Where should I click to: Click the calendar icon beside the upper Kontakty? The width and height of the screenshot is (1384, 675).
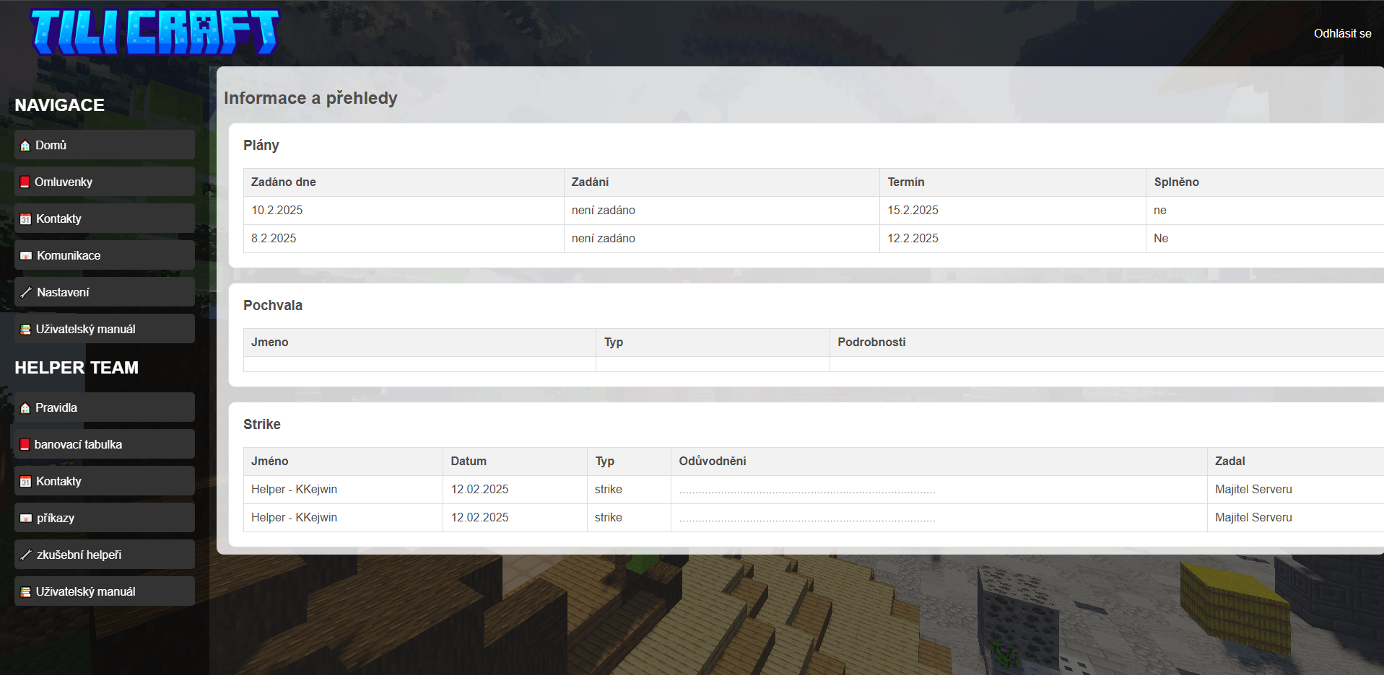(25, 219)
